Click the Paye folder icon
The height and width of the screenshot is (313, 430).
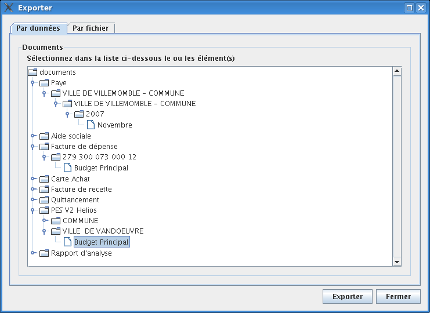click(44, 83)
